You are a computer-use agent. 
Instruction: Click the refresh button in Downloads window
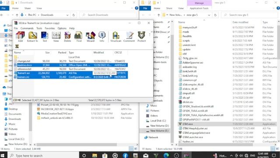(x=73, y=15)
